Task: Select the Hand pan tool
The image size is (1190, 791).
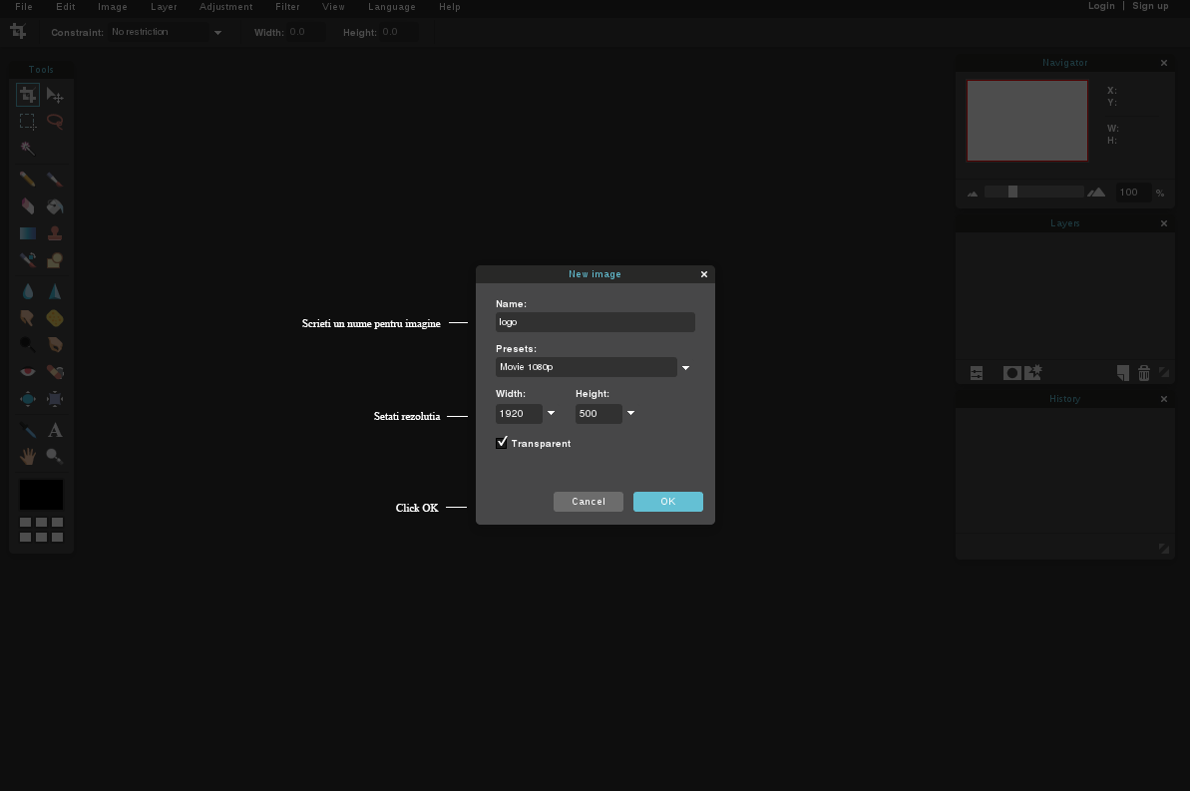Action: click(27, 456)
